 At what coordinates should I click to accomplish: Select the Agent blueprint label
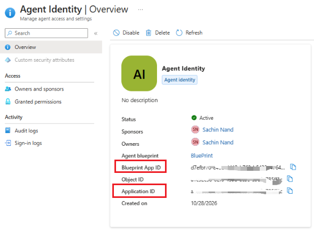(140, 156)
